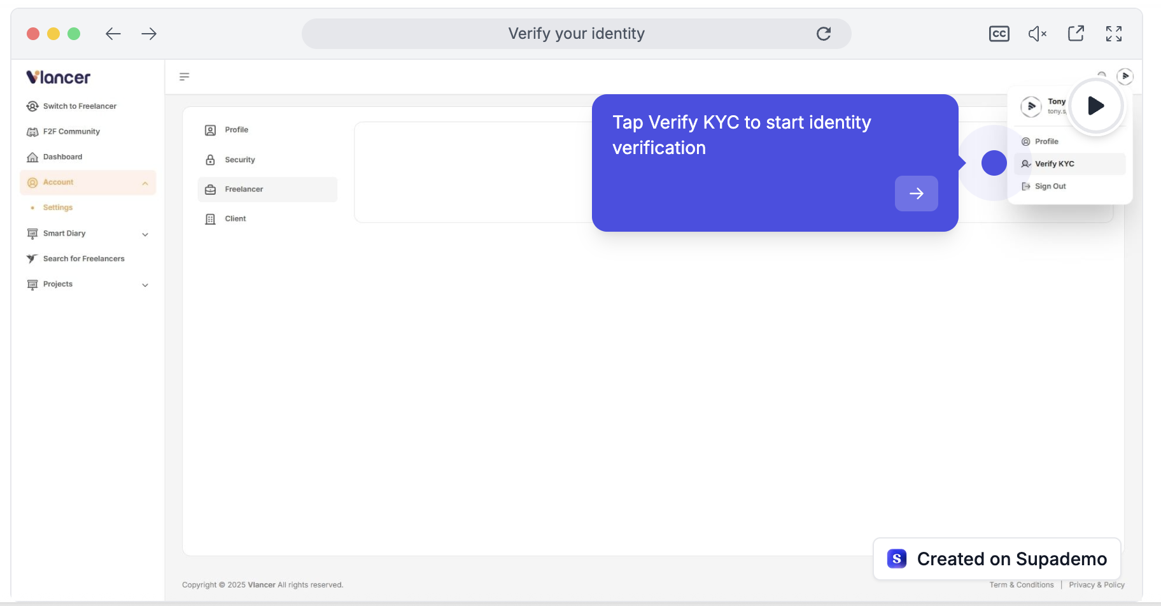Image resolution: width=1161 pixels, height=606 pixels.
Task: Collapse the Account section chevron
Action: [x=145, y=183]
